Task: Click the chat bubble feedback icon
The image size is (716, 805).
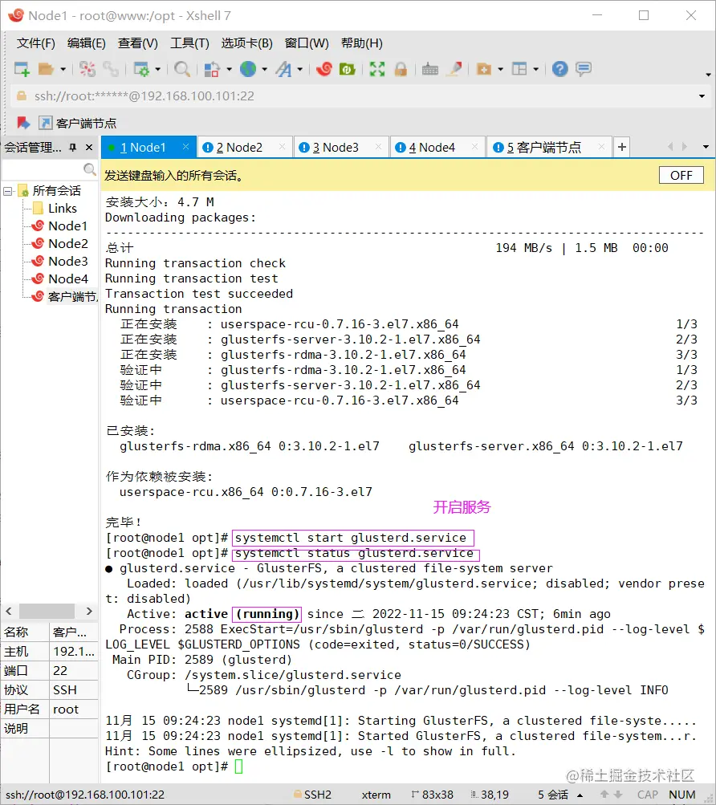Action: click(x=584, y=69)
